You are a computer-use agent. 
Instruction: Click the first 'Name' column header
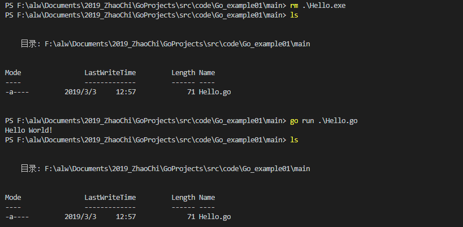(207, 72)
